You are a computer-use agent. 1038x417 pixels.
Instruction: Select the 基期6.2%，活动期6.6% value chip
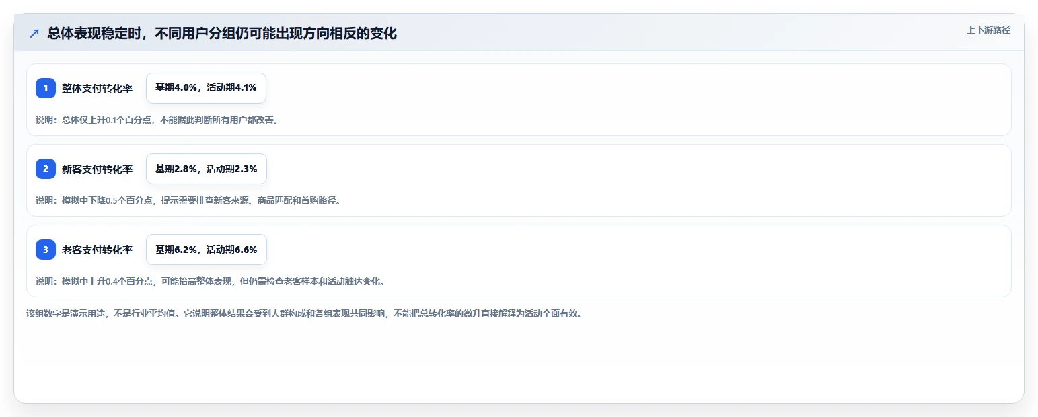tap(207, 250)
